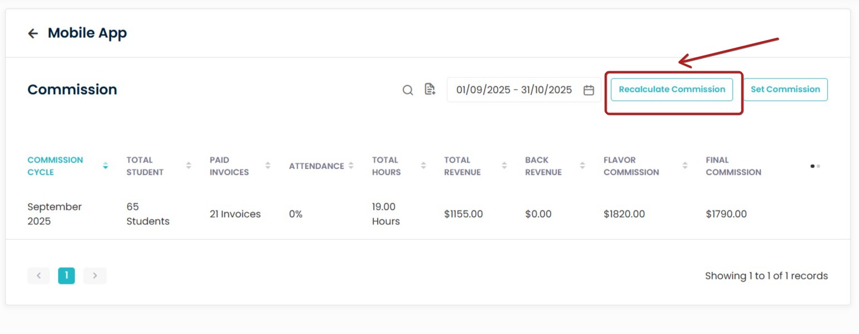Image resolution: width=859 pixels, height=334 pixels.
Task: Sort by Back Revenue column arrows
Action: click(x=582, y=166)
